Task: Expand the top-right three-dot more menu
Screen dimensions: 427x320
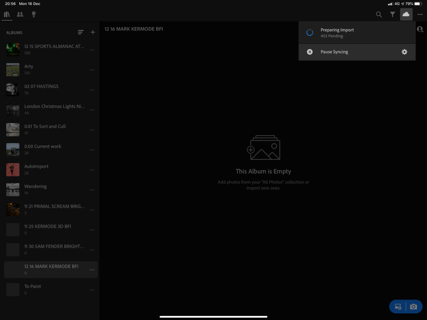Action: point(420,15)
